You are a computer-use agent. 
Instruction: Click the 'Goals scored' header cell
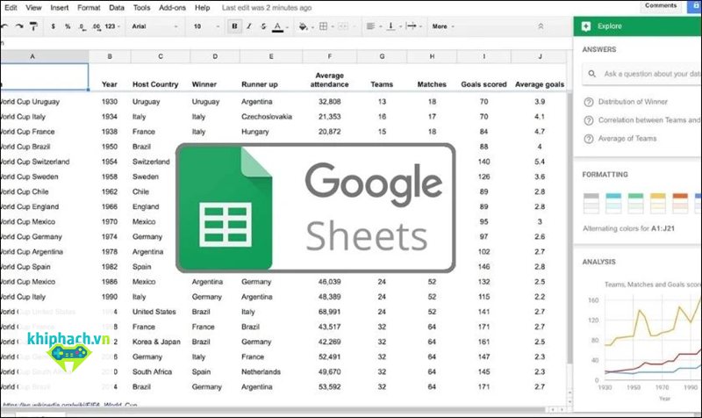484,84
